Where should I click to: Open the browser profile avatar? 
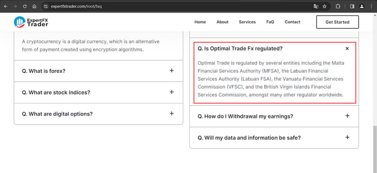[x=361, y=7]
